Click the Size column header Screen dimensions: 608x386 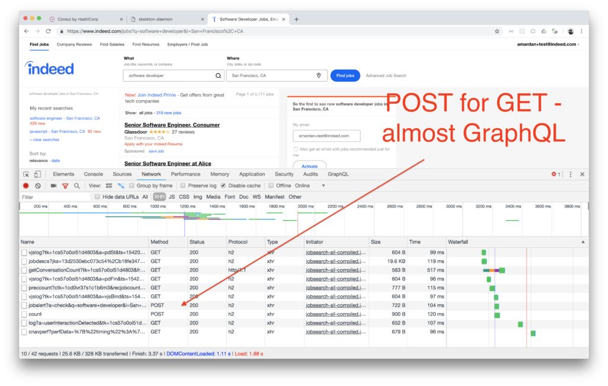(388, 242)
